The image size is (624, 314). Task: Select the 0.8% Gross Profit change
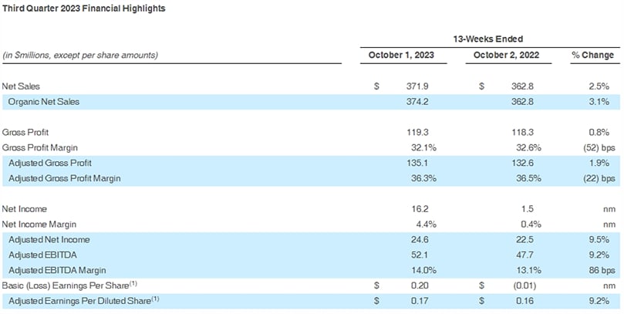[599, 133]
